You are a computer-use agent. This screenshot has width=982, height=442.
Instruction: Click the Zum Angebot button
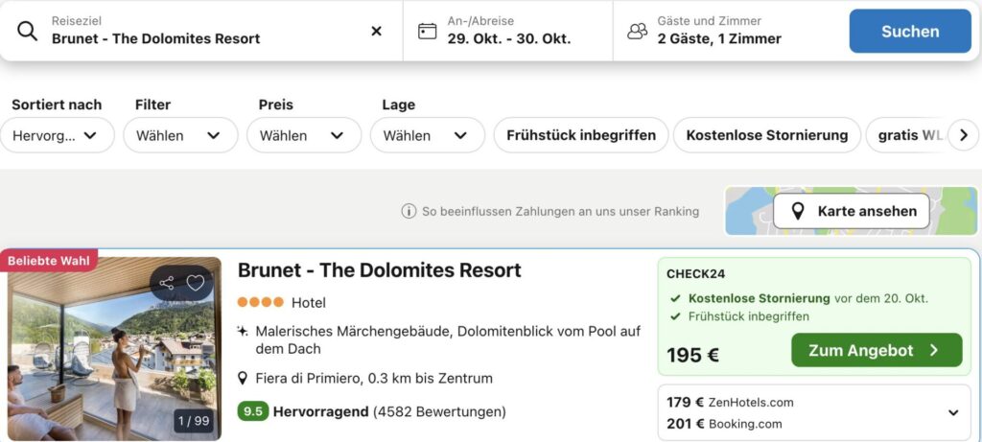pos(876,350)
